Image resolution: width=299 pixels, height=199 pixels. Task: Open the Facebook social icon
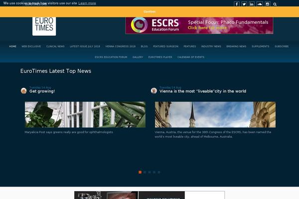tap(237, 4)
